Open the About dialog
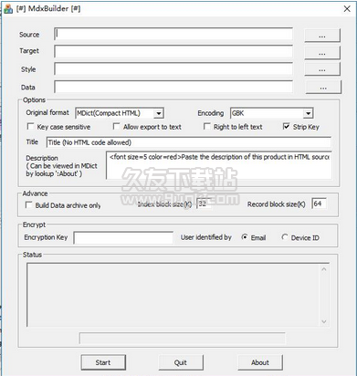This screenshot has width=357, height=376. tap(260, 362)
